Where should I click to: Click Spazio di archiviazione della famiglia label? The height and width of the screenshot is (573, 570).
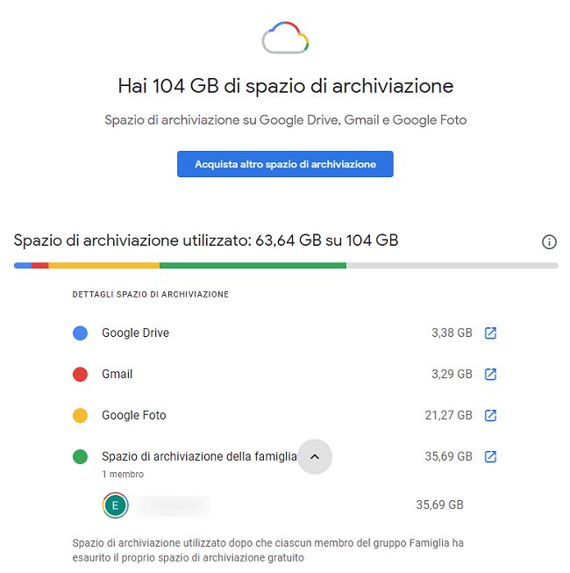click(198, 456)
